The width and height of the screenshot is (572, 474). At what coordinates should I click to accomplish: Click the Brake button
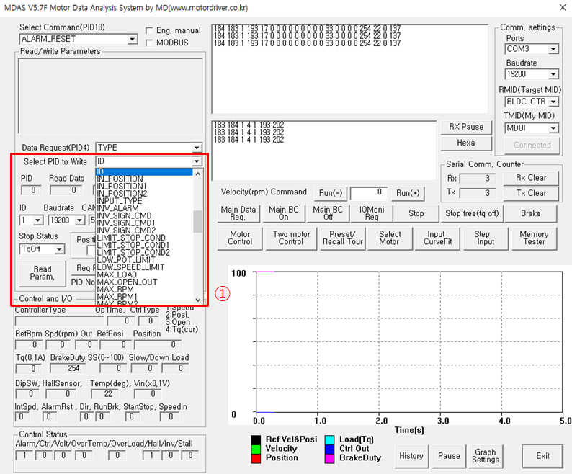(531, 213)
